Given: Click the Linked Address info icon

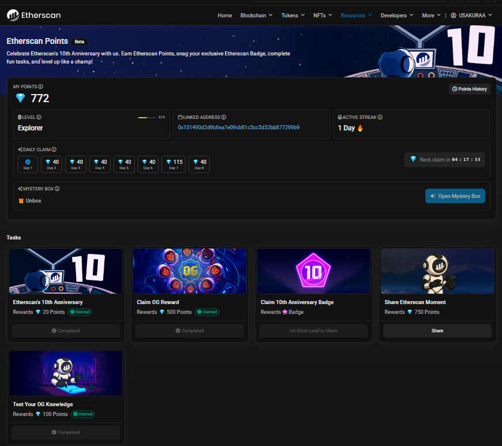Looking at the screenshot, I should 224,117.
